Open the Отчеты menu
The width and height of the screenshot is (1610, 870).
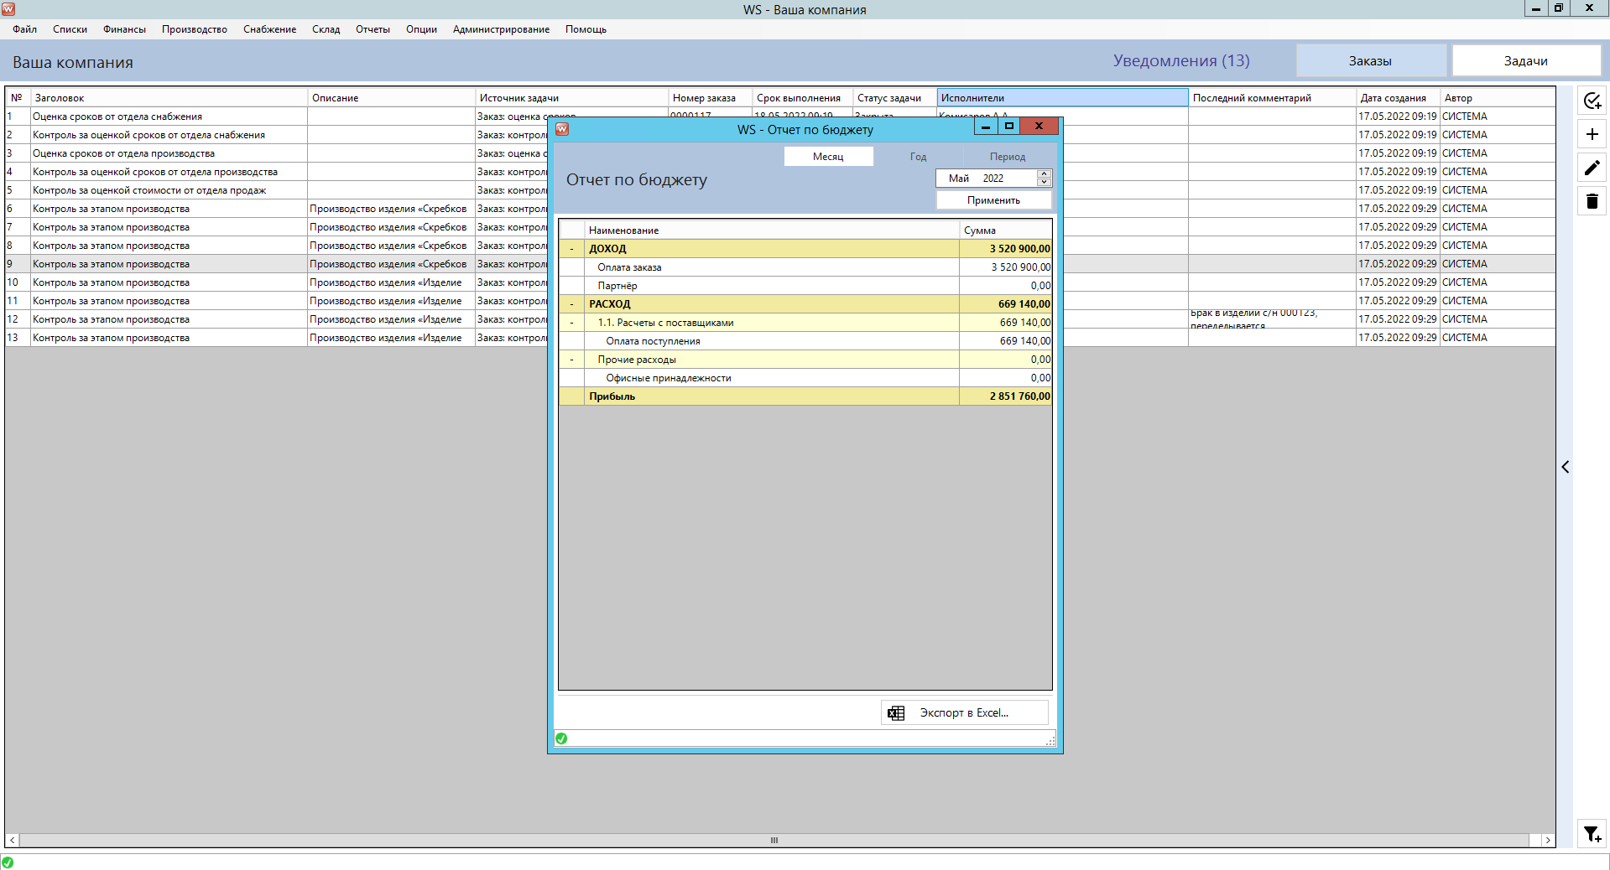[x=372, y=28]
